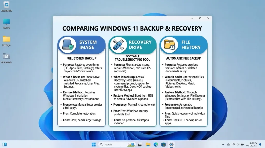The width and height of the screenshot is (265, 148).
Task: Click the Recovery Drive USB wrench icon
Action: (x=119, y=45)
